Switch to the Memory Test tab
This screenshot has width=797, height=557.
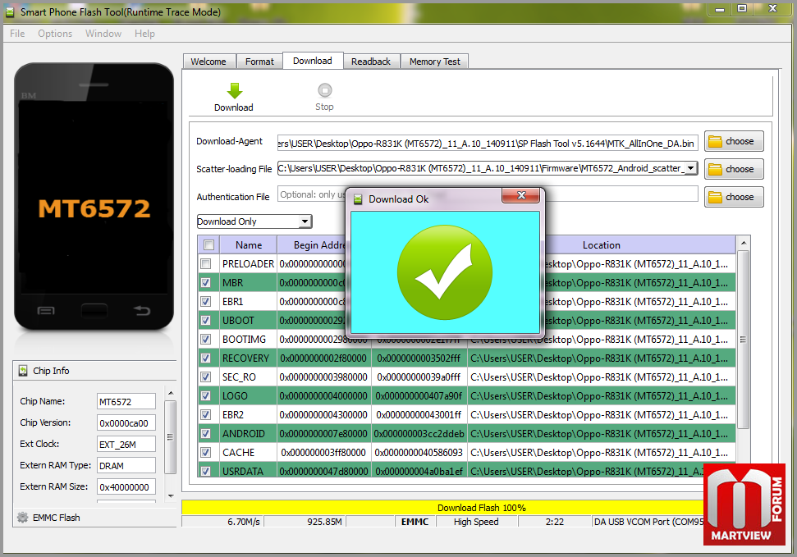click(434, 62)
